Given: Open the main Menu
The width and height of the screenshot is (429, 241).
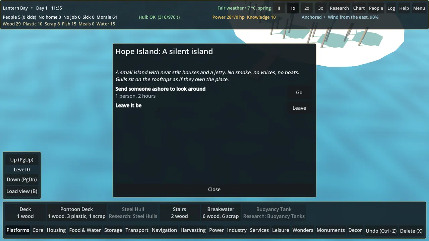Looking at the screenshot, I should click(419, 8).
